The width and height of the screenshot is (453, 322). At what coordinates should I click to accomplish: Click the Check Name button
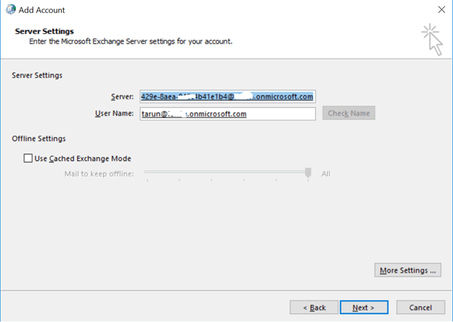point(348,113)
